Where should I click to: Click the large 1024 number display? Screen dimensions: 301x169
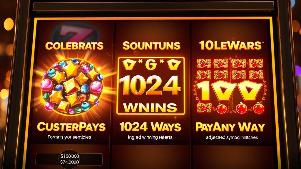click(x=150, y=86)
